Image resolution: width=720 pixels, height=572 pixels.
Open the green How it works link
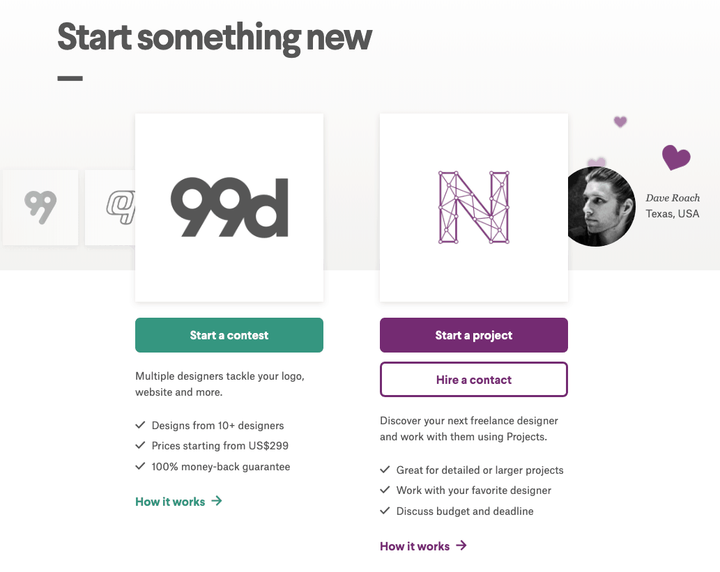(x=170, y=502)
